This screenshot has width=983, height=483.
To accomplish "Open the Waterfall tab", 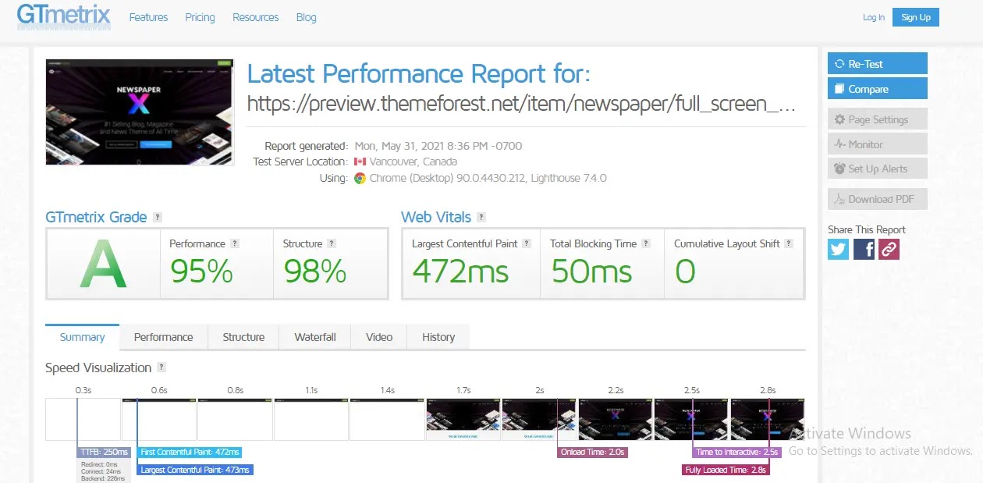I will coord(315,337).
